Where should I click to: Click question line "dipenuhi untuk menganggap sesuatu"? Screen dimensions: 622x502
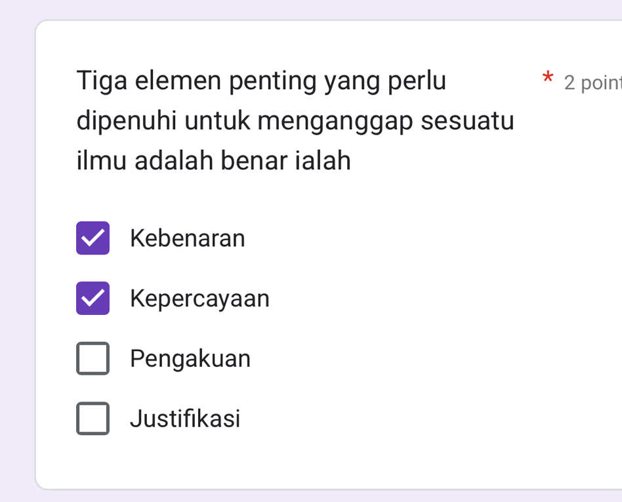click(295, 121)
